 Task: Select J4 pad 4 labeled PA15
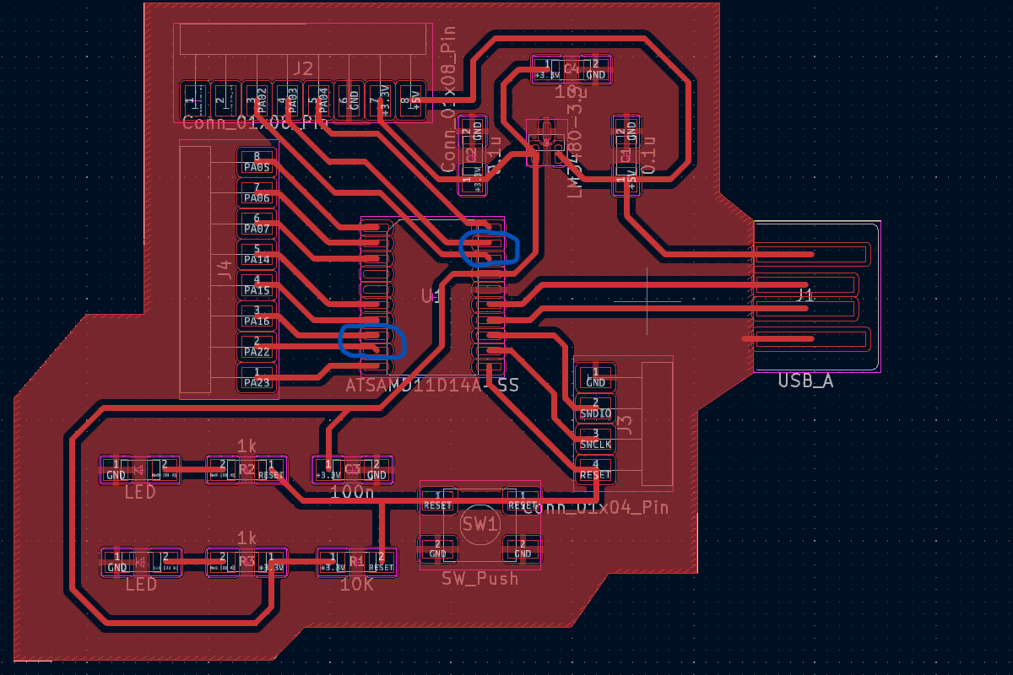(x=257, y=284)
